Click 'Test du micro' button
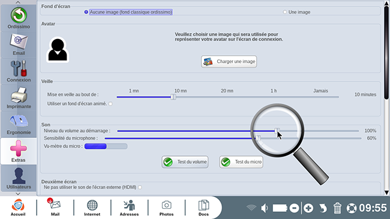 pos(241,162)
